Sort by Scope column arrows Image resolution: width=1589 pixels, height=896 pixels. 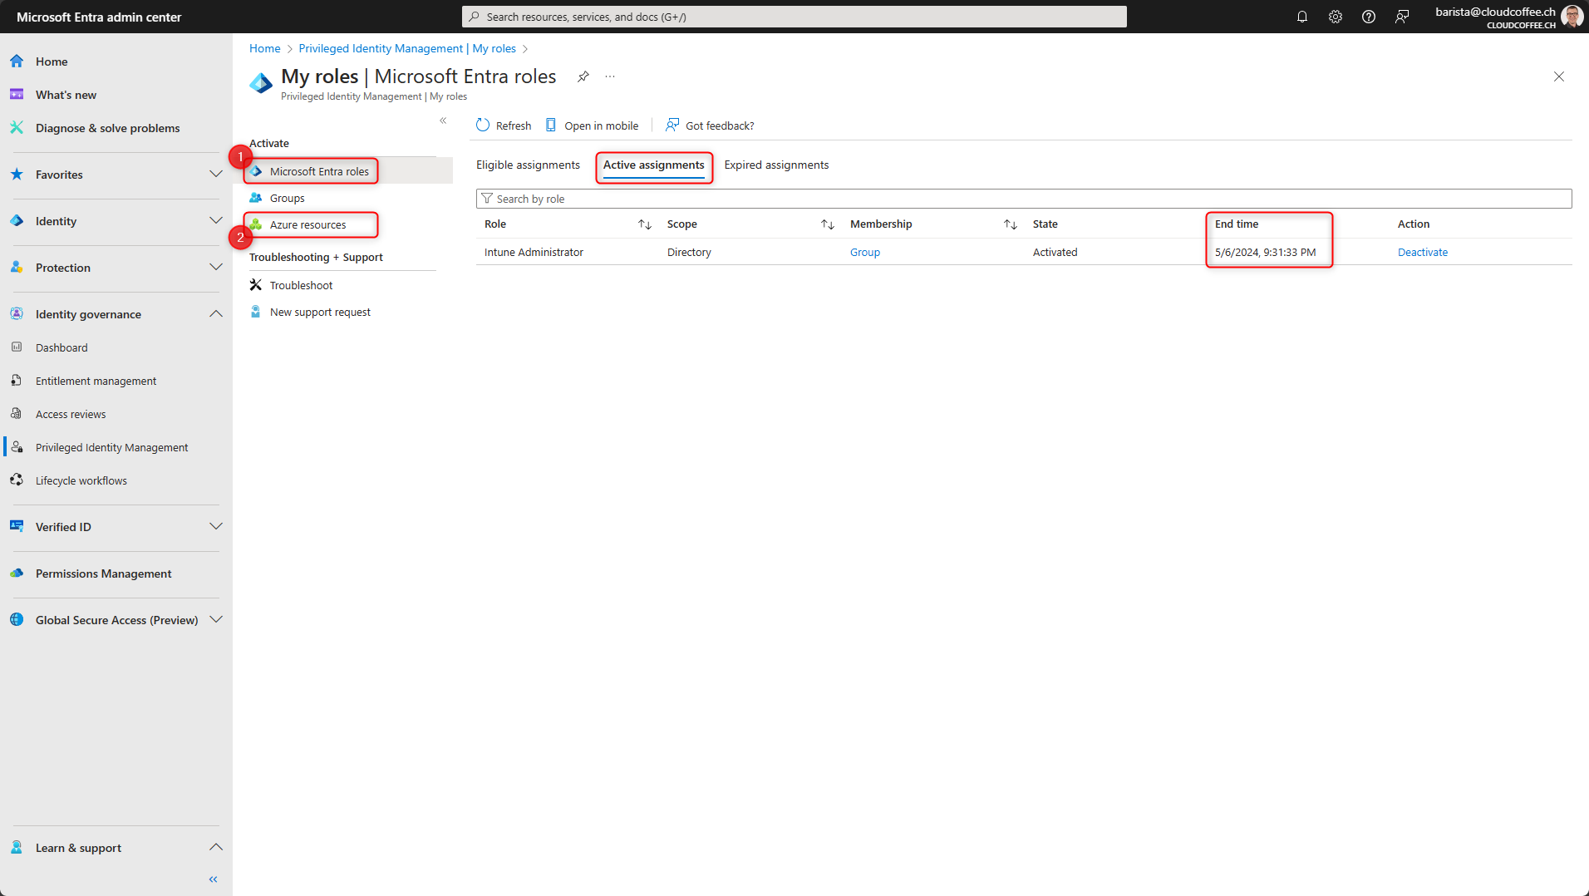pos(828,224)
